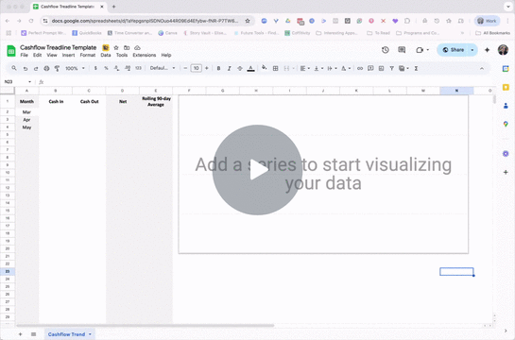Toggle bold formatting
This screenshot has width=515, height=340.
pos(218,68)
